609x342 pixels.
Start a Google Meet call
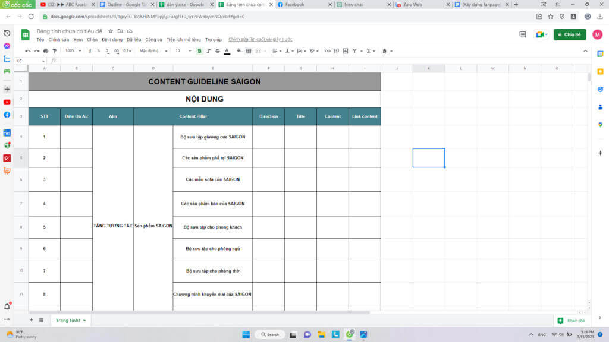[541, 34]
